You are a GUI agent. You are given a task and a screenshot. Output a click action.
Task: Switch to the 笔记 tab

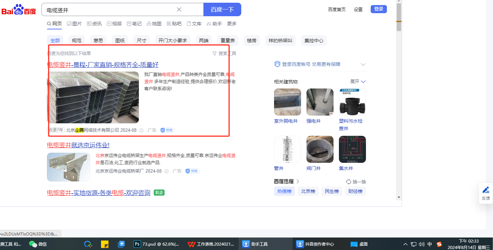click(x=134, y=24)
